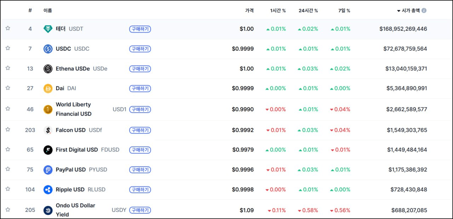
Task: Open the Ethena USDe name link
Action: click(x=73, y=68)
